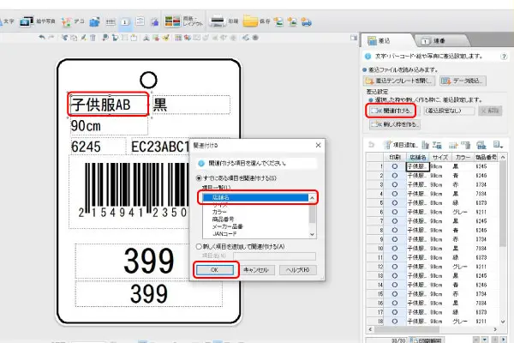Screen dimensions: 514x343
Task: Select 商品番号 in the dialog item list
Action: pyautogui.click(x=223, y=220)
